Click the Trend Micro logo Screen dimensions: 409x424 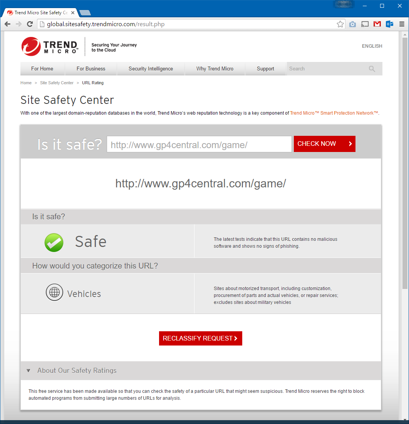click(x=50, y=47)
